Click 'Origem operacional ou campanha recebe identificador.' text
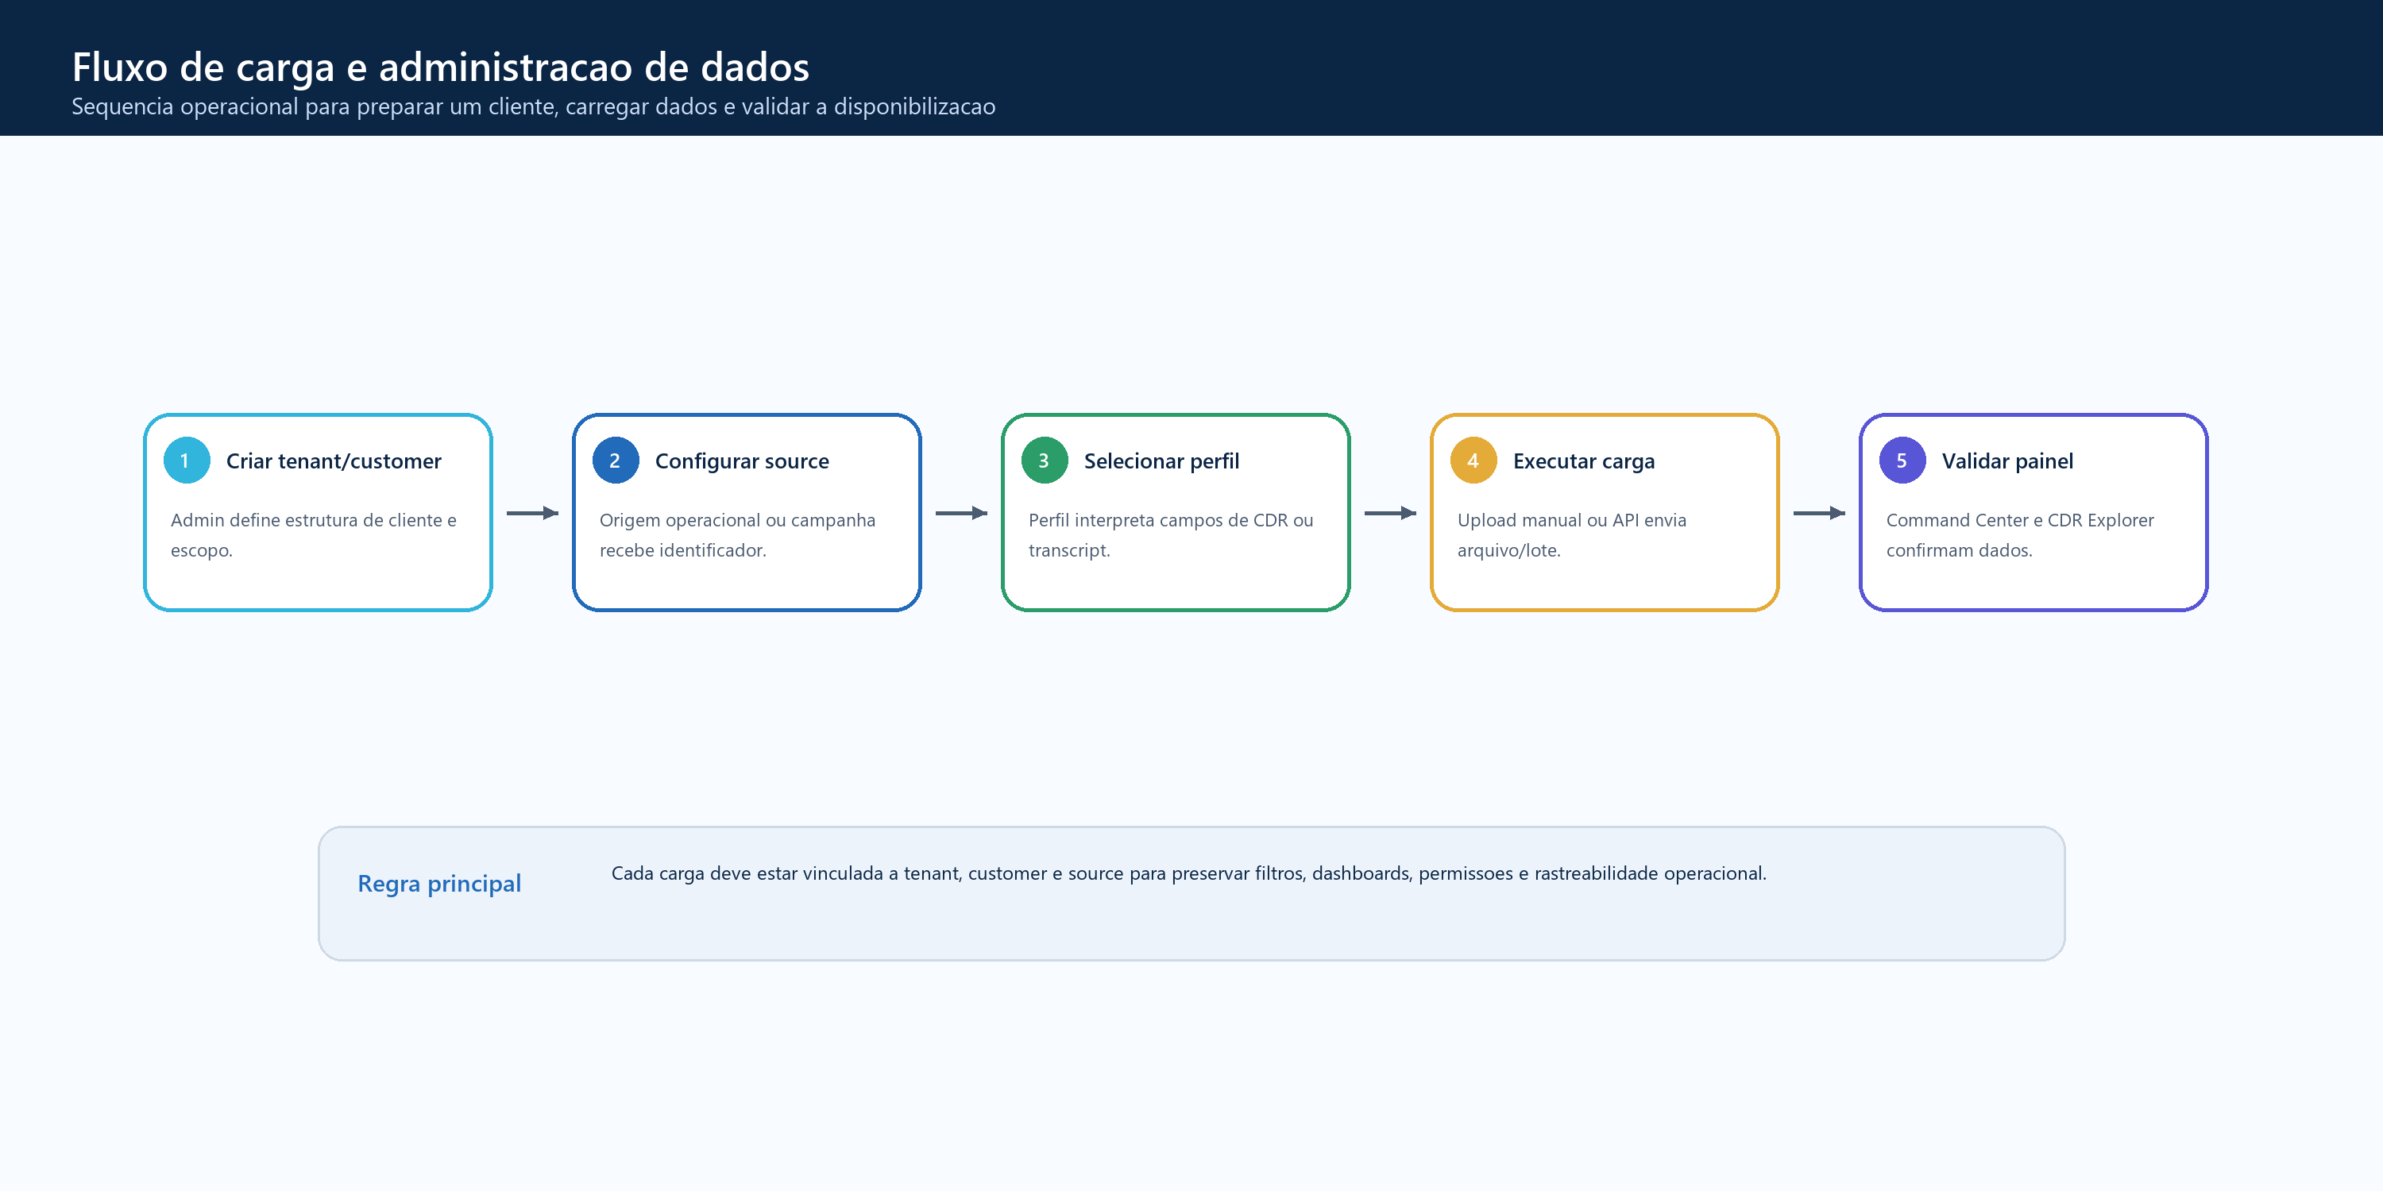Screen dimensions: 2383x1191 click(x=737, y=534)
